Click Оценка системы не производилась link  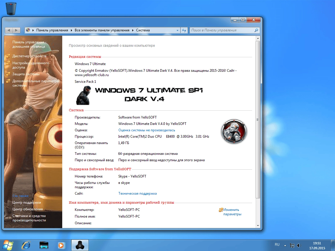(x=147, y=130)
